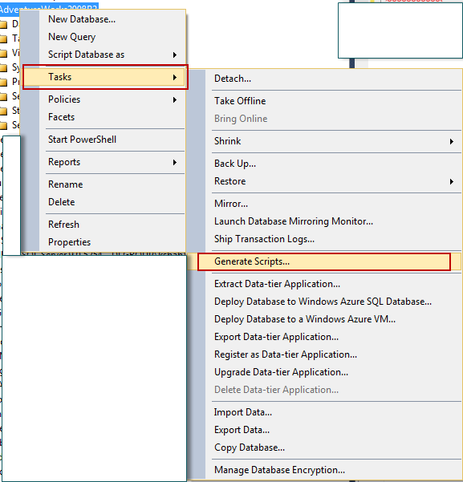Choose Mirror... task
The width and height of the screenshot is (463, 482).
[231, 204]
